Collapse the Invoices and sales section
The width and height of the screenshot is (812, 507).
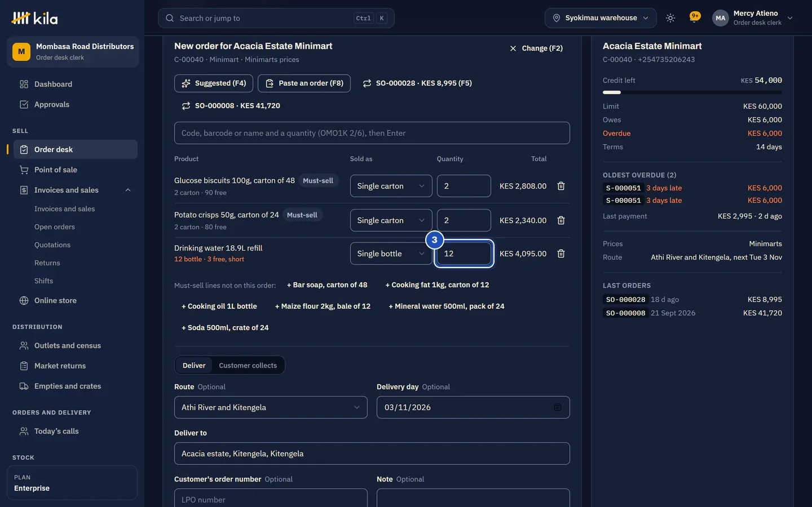(128, 190)
